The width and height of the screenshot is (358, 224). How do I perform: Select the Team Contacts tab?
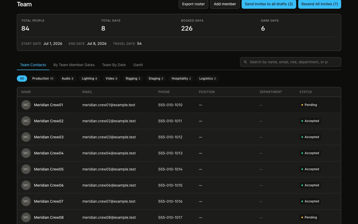coord(33,65)
